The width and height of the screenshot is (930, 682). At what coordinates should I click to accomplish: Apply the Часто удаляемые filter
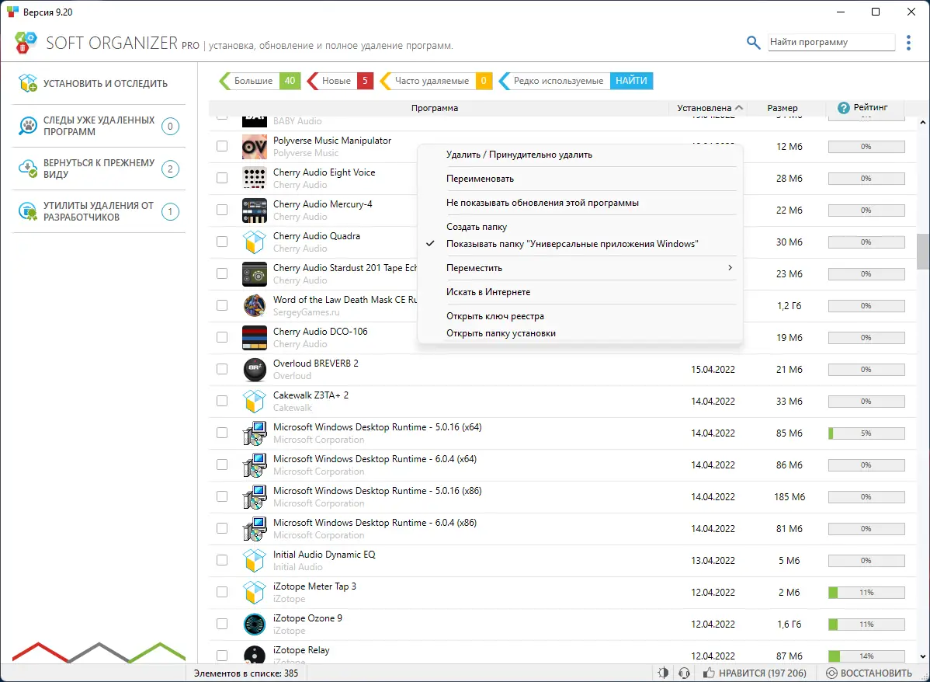click(x=436, y=81)
